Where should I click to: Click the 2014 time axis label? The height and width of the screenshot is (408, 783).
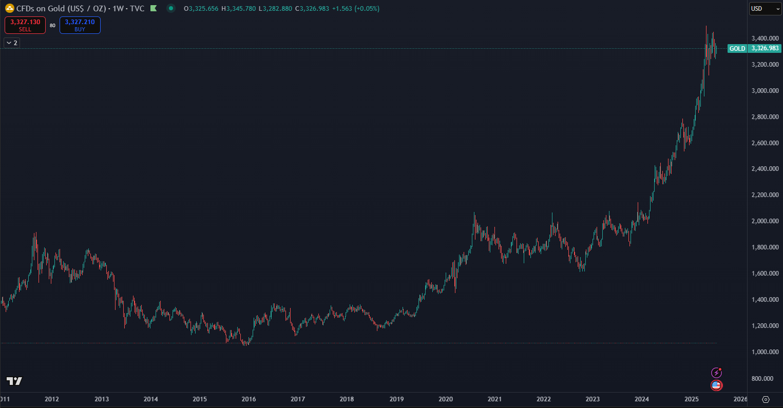(150, 399)
